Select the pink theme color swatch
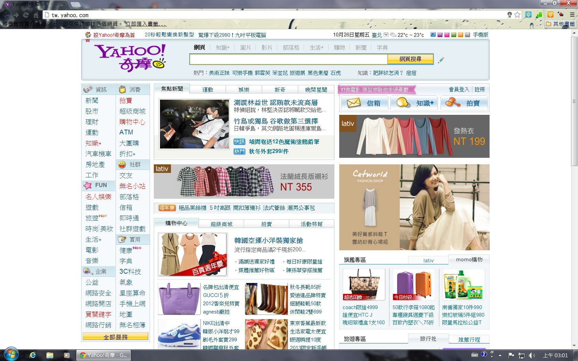 pos(447,35)
